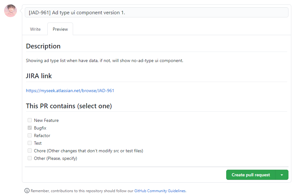Click the info icon beside the Remember notice
Screen dimensions: 298x195
coord(27,191)
